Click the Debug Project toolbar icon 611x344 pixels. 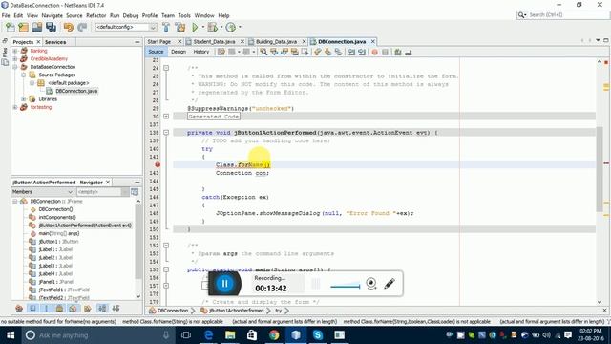[x=212, y=27]
